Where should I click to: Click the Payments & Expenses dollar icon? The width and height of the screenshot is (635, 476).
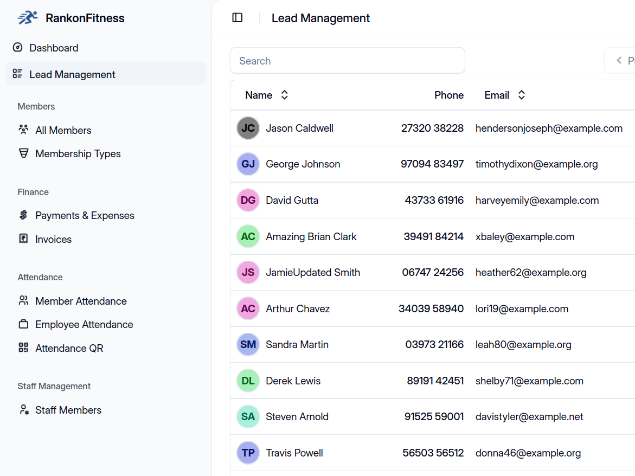coord(23,215)
